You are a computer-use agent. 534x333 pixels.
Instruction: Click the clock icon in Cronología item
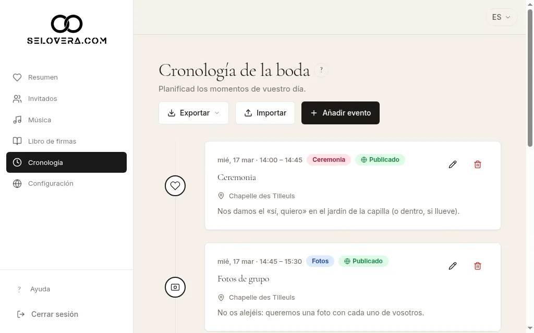tap(17, 162)
